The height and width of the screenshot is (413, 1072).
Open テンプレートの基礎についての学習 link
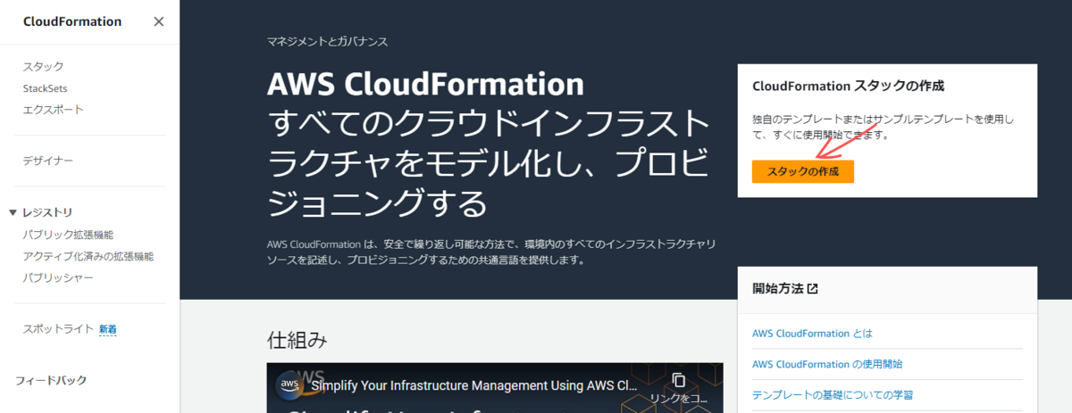(833, 394)
